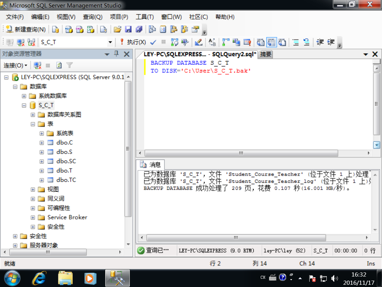
Task: Open a file with the folder icon
Action: (118, 30)
